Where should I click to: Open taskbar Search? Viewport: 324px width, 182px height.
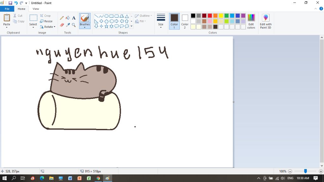(x=14, y=178)
